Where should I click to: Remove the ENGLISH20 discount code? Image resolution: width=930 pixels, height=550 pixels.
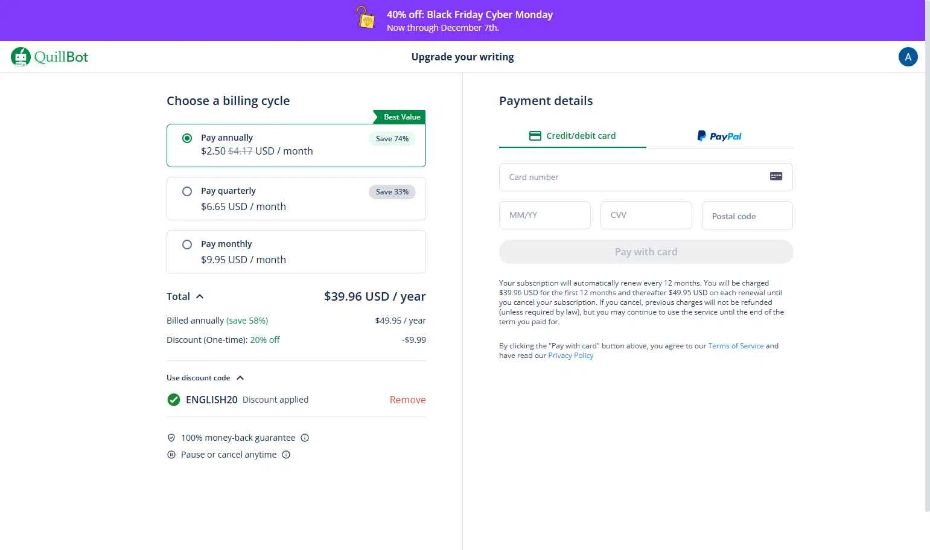point(407,400)
